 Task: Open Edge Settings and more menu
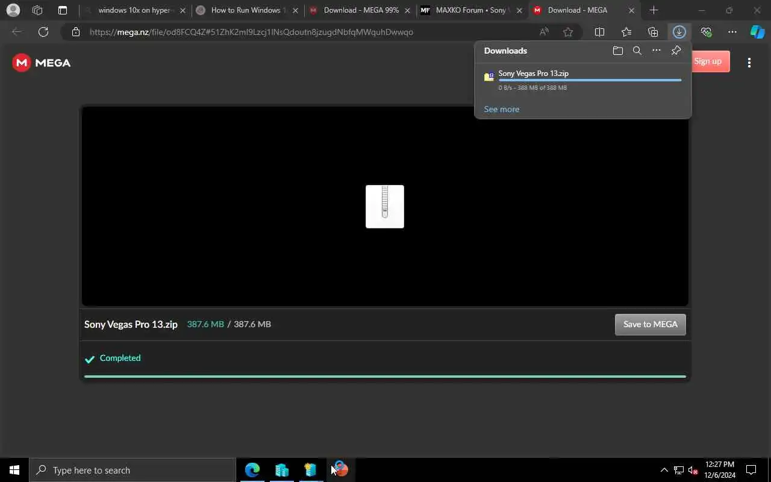coord(732,32)
